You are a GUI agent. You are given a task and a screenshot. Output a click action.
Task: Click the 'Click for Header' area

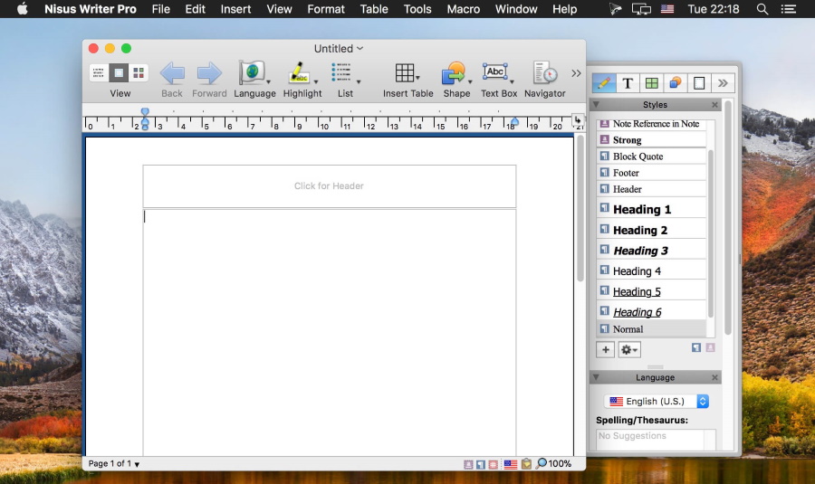(x=330, y=186)
